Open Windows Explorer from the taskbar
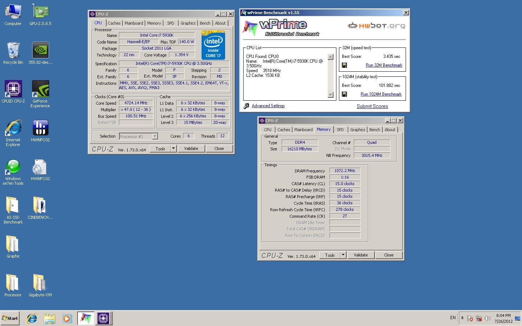This screenshot has width=522, height=326. pyautogui.click(x=50, y=318)
